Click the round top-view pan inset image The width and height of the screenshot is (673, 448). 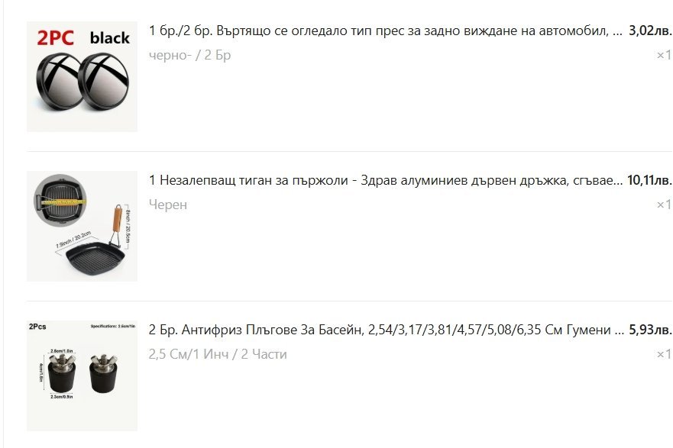(60, 200)
